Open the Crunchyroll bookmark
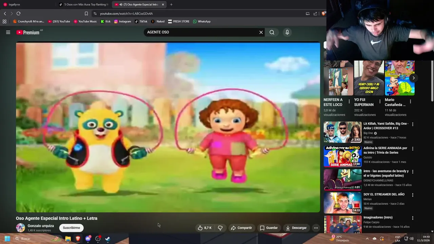Screen dimensions: 434x244 [28, 21]
